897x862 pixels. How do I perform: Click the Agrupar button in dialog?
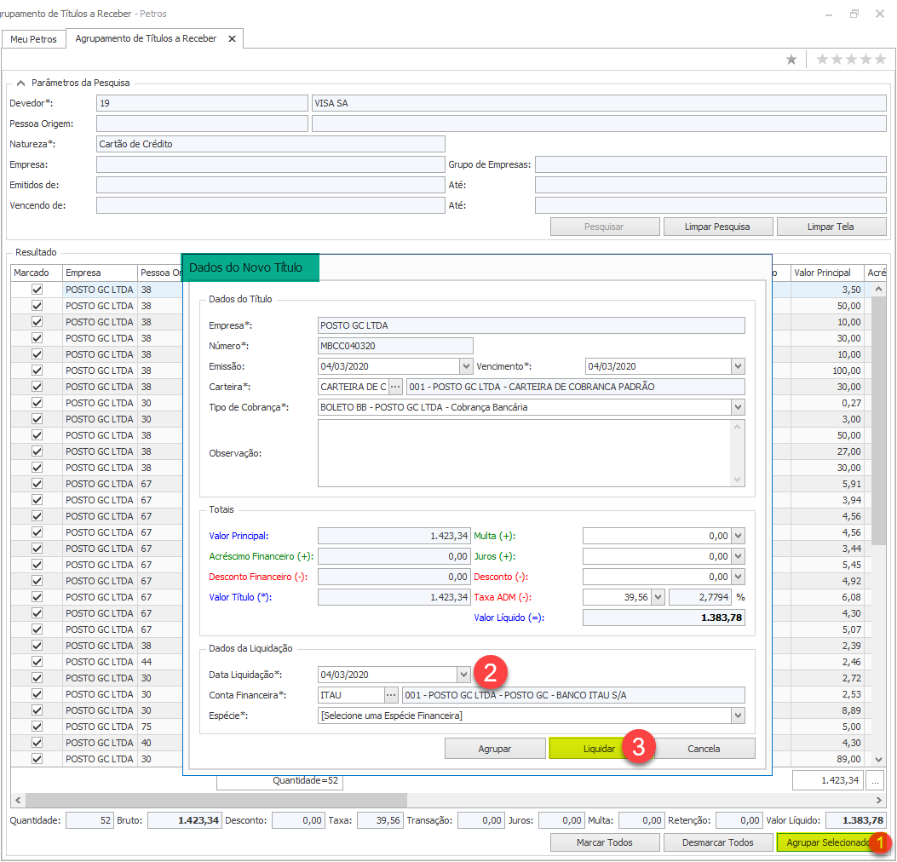pyautogui.click(x=495, y=749)
